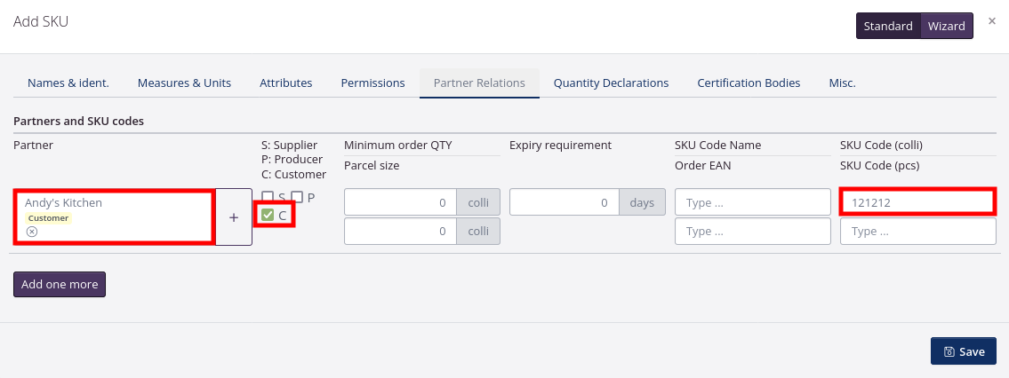Focus the Expiry requirement days field

pos(565,202)
